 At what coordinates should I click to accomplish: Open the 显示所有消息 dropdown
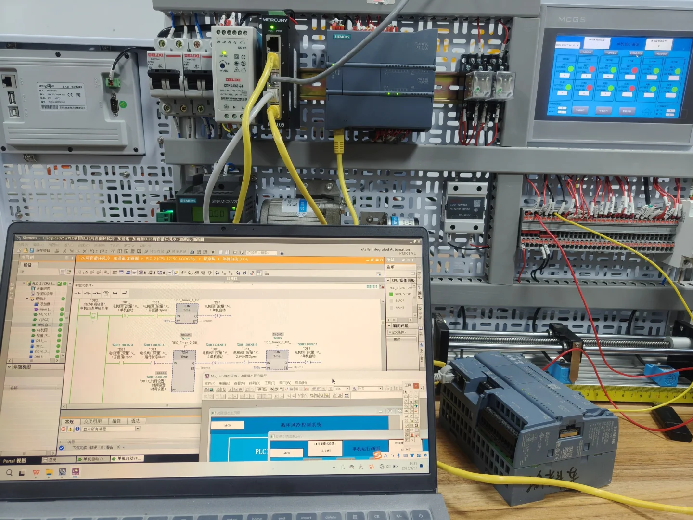click(138, 429)
